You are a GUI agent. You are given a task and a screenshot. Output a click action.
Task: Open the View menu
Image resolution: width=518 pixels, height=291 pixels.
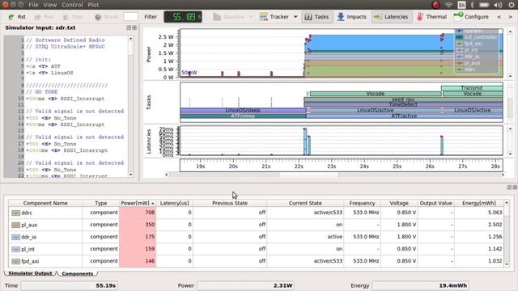50,5
